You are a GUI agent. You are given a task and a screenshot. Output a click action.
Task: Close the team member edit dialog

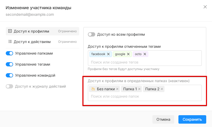click(x=205, y=7)
